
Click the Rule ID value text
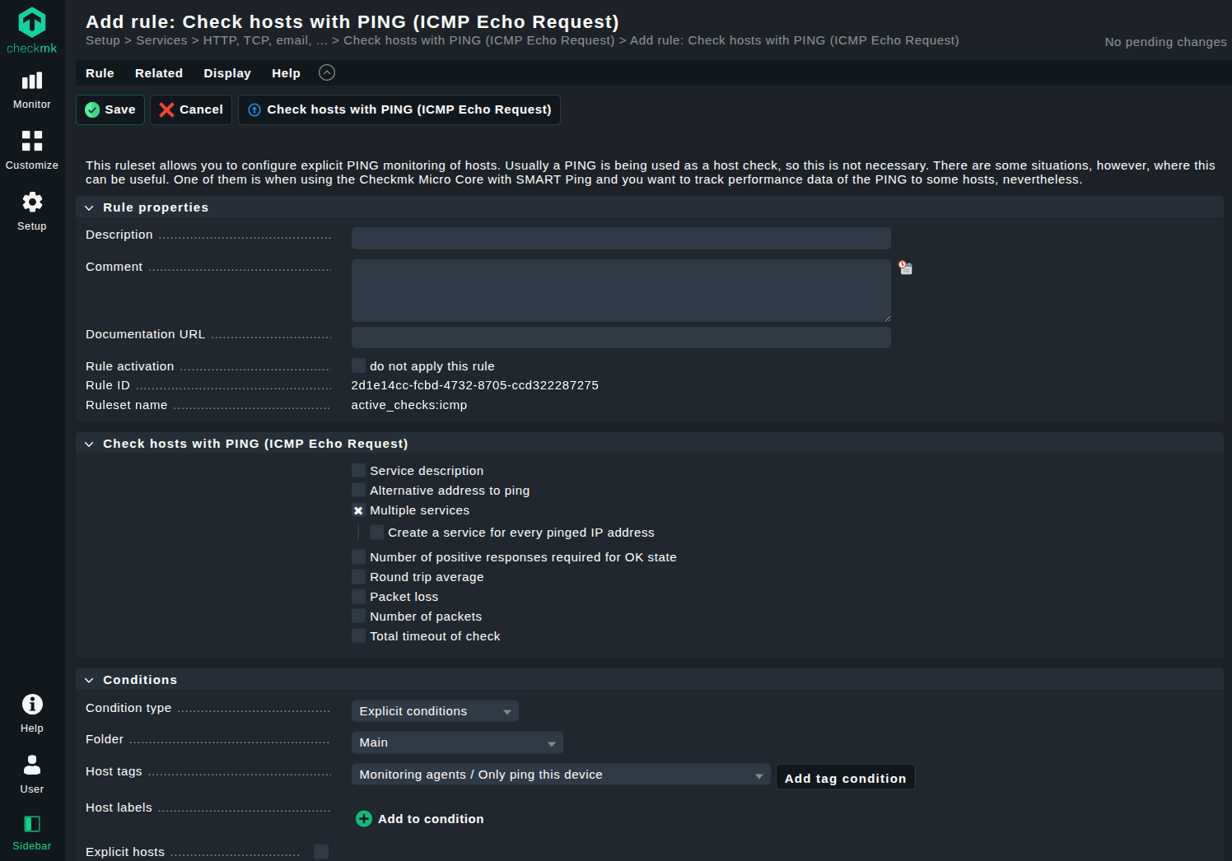coord(475,385)
